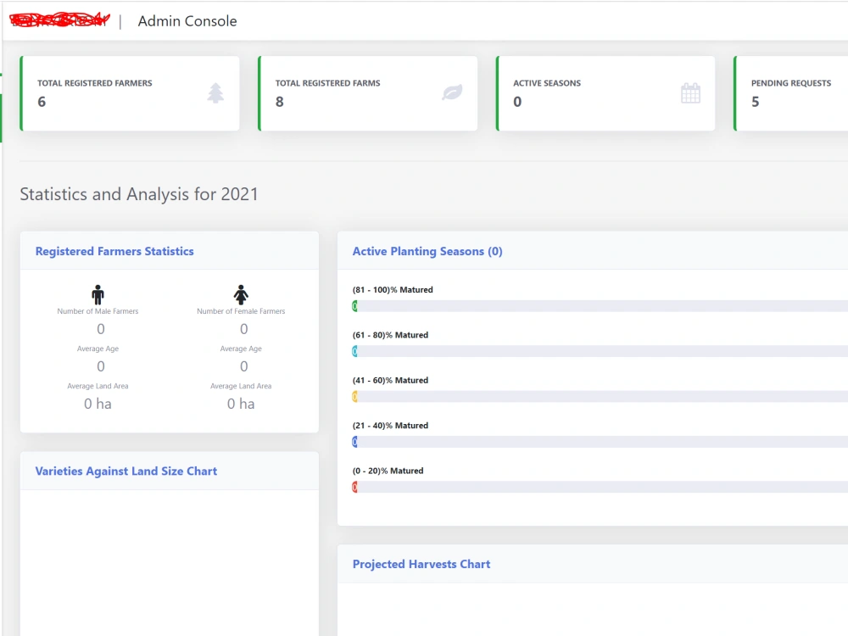The height and width of the screenshot is (636, 848).
Task: Click the blue marker on the 21-40% Matured bar
Action: (355, 441)
